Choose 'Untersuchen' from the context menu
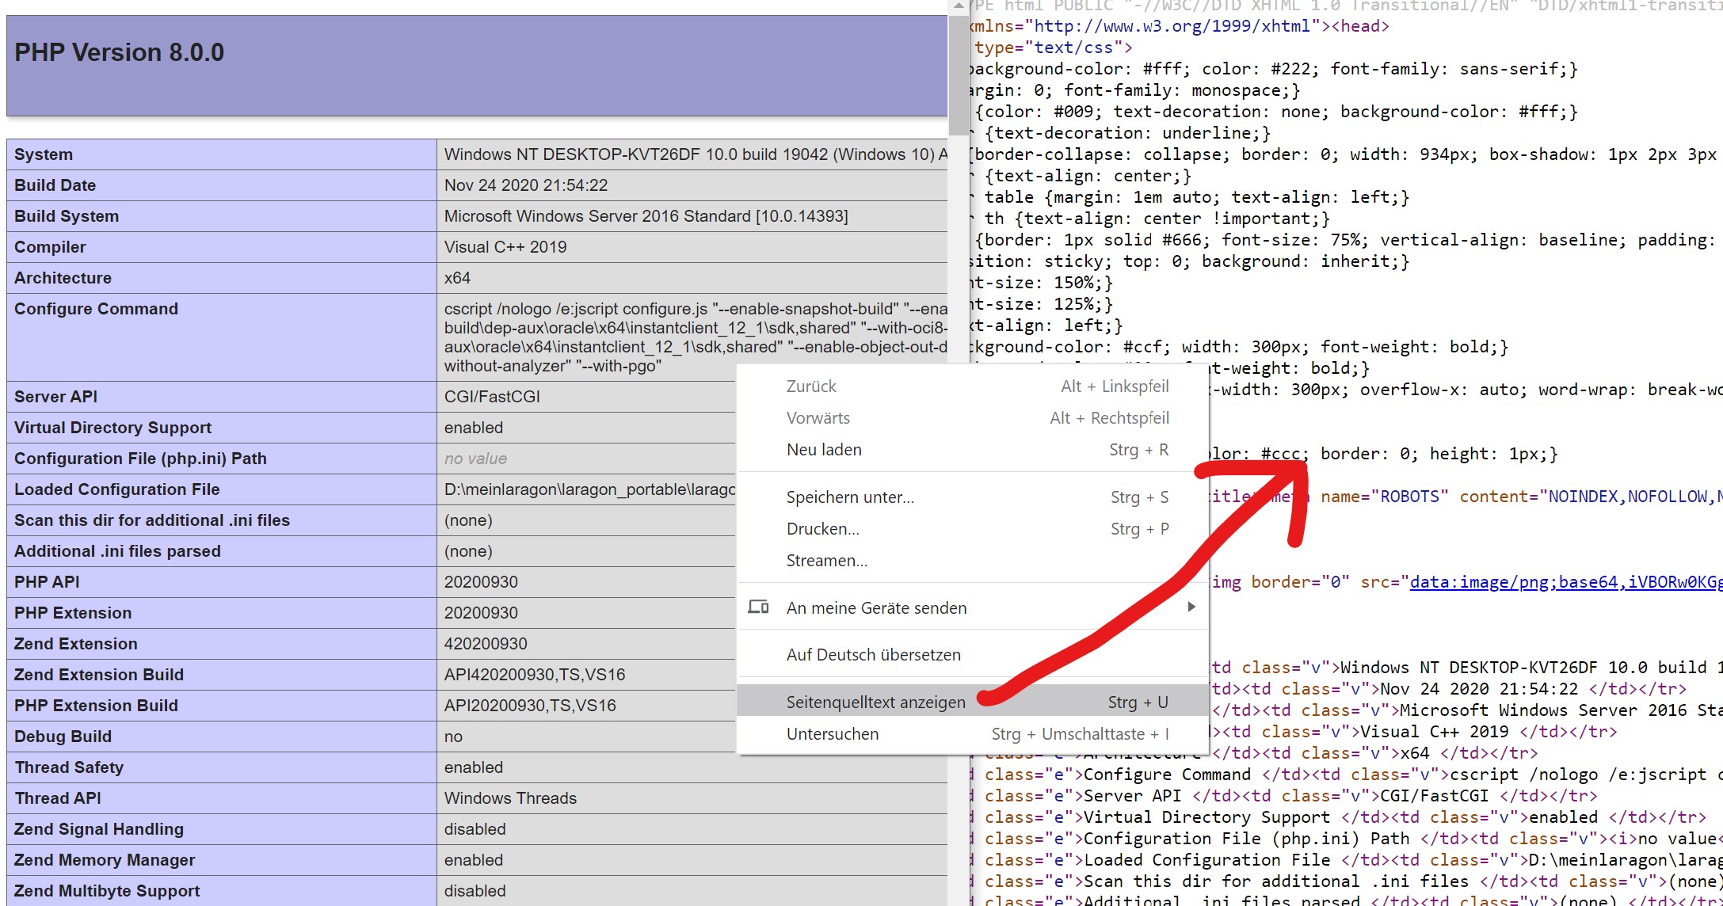 pyautogui.click(x=973, y=734)
